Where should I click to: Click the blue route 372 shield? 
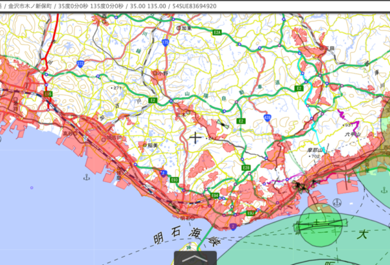80,64
